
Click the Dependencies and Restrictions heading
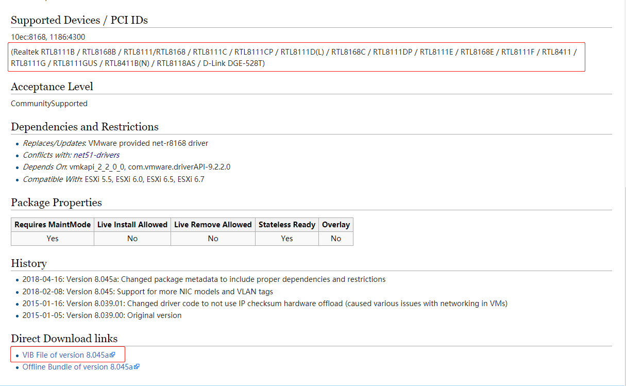tap(84, 127)
